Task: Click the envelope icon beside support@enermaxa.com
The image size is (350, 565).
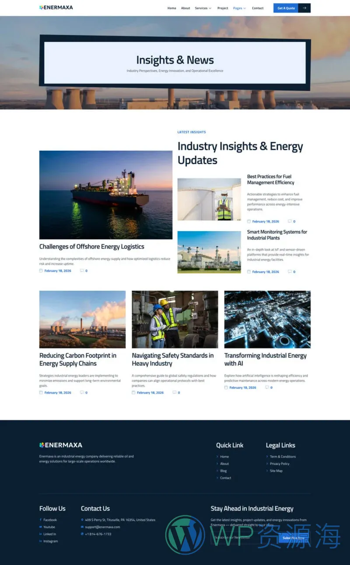Action: coord(82,527)
